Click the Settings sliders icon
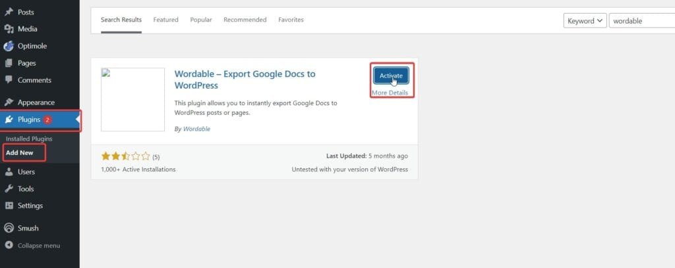The image size is (675, 268). pyautogui.click(x=9, y=206)
